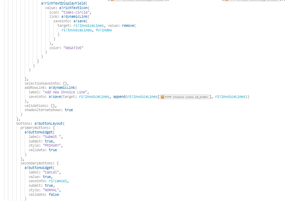Click the secondaryButtons parameter name
This screenshot has width=285, height=201.
click(37, 163)
